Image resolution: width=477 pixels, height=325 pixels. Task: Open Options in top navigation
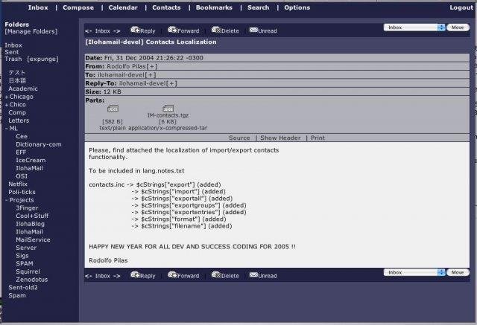point(297,7)
